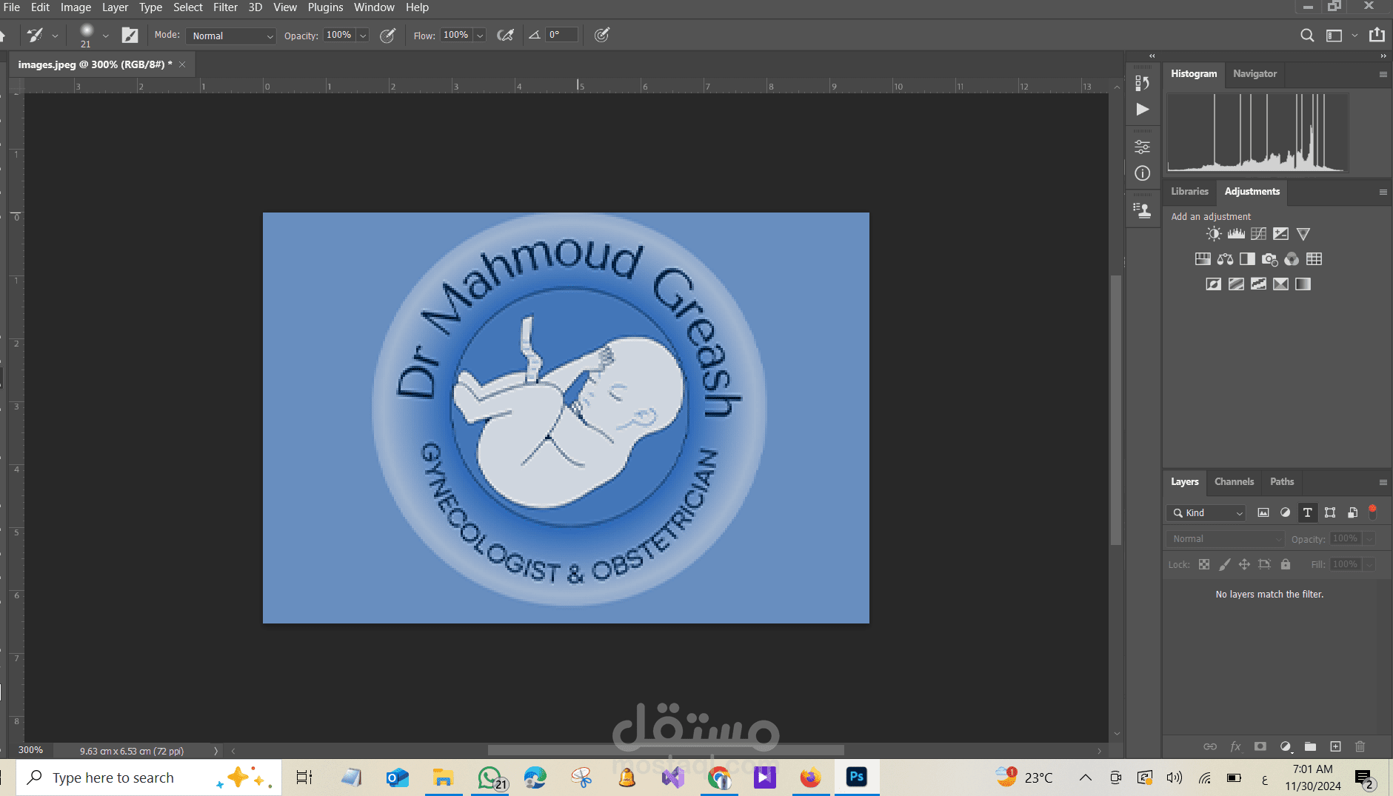This screenshot has height=796, width=1393.
Task: Switch to the Channels tab
Action: pos(1234,481)
